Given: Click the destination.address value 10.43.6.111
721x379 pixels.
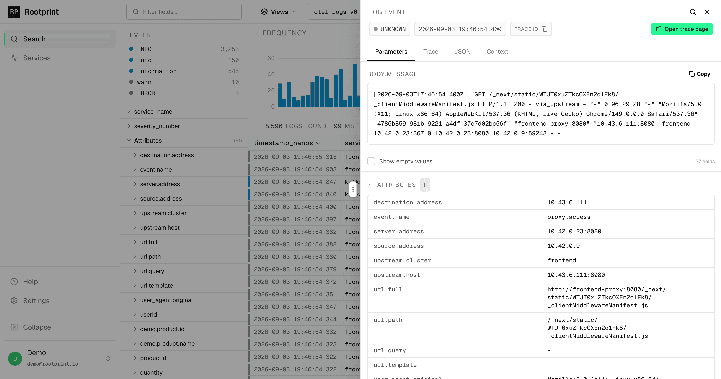Looking at the screenshot, I should tap(567, 202).
